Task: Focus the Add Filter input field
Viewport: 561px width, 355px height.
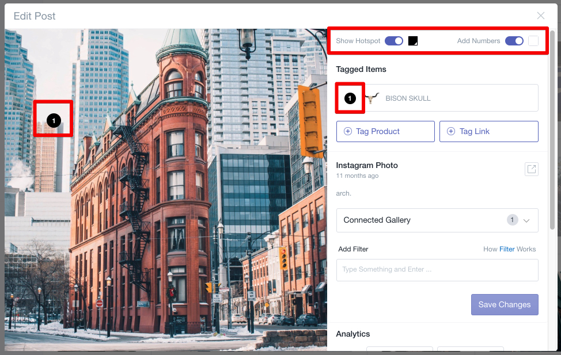Action: pos(437,270)
